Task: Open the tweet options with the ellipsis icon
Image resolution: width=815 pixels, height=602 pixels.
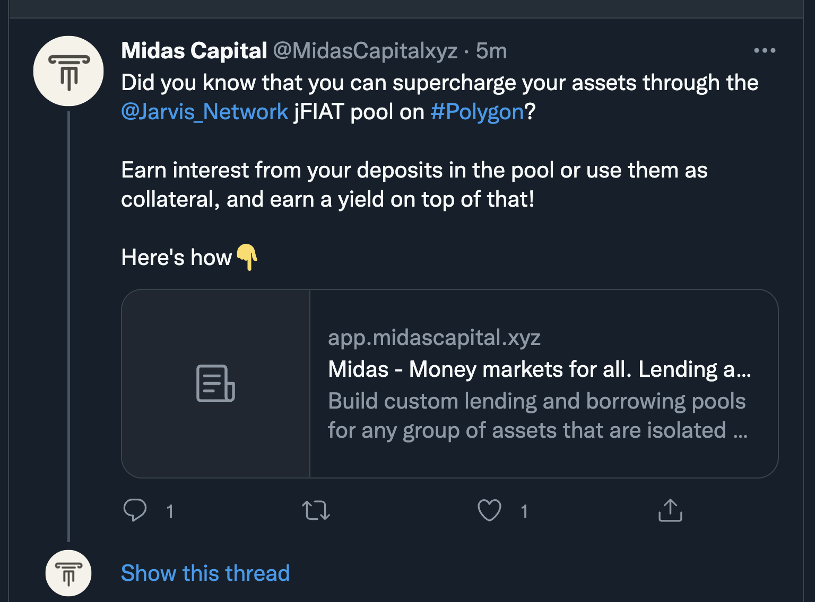Action: coord(765,50)
